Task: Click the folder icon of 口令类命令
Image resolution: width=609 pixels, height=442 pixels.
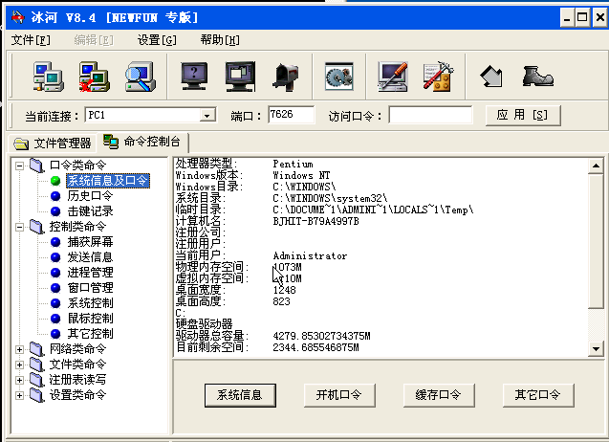Action: (37, 166)
